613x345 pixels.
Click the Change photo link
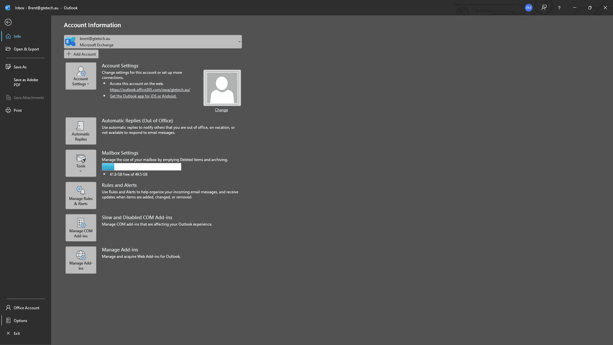[x=221, y=110]
